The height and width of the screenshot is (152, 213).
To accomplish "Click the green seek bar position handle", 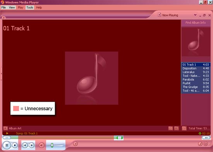I will tap(120, 138).
